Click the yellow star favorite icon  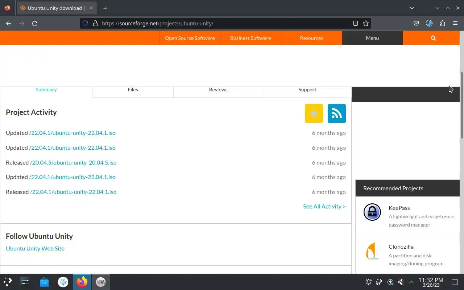coord(314,113)
